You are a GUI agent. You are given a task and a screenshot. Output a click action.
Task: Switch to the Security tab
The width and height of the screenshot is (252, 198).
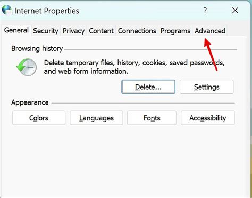[46, 31]
